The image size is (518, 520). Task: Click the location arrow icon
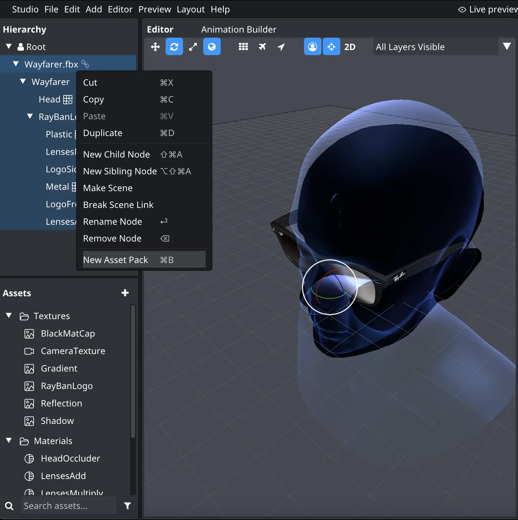pyautogui.click(x=281, y=47)
